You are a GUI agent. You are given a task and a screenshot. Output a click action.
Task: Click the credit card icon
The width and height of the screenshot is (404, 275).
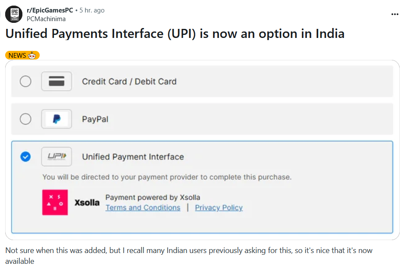56,81
